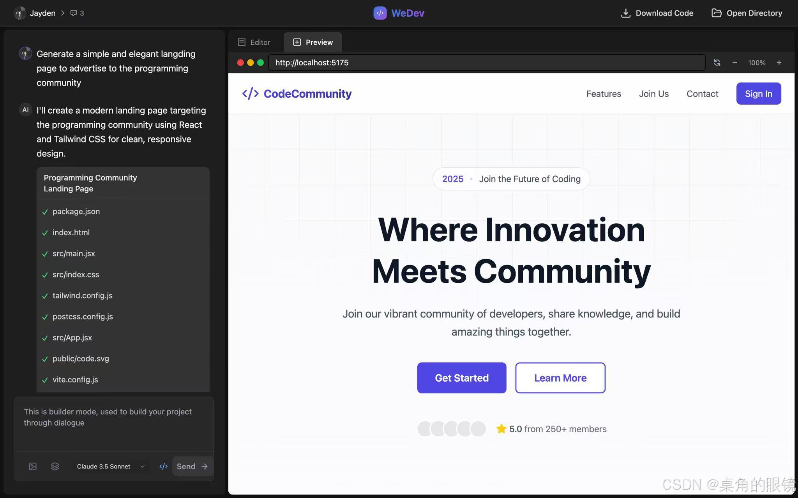The width and height of the screenshot is (798, 498).
Task: Click the blue code icon beside Send
Action: [163, 466]
